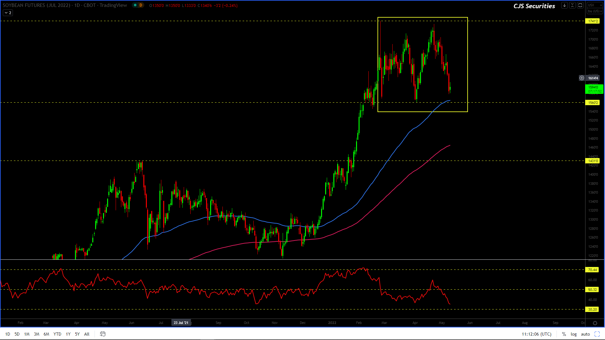Click the move pane down arrow icon
The image size is (605, 340).
tap(564, 5)
